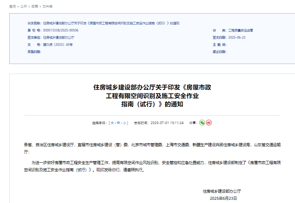Screen dimensions: 295x203
Task: Share via the red Weibo icon
Action: tap(209, 123)
